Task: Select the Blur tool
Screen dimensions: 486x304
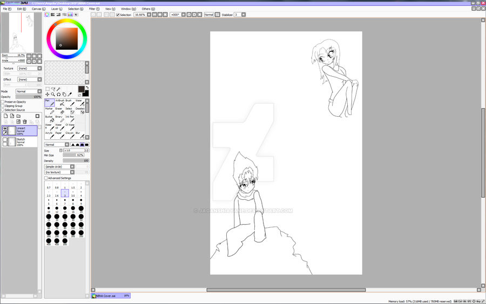Action: [x=80, y=135]
